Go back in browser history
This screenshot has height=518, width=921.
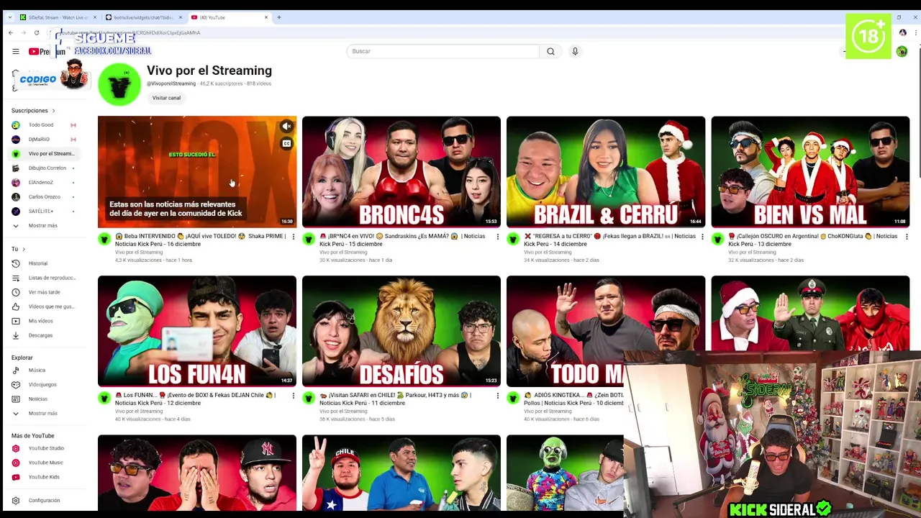tap(11, 32)
